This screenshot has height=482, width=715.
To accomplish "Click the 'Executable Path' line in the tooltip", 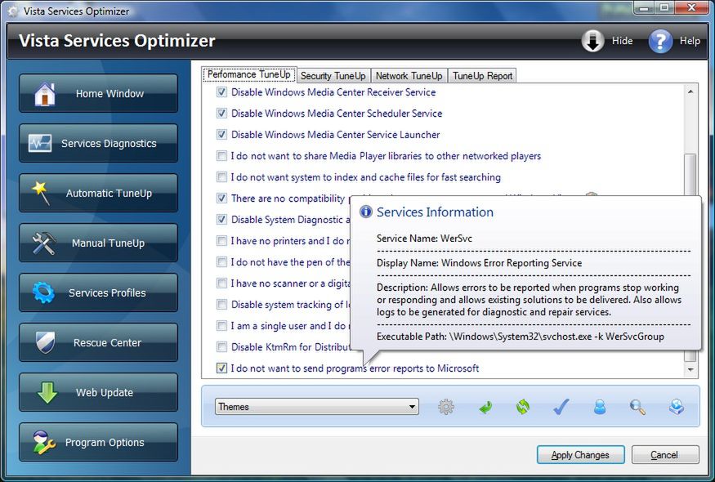I will click(521, 337).
